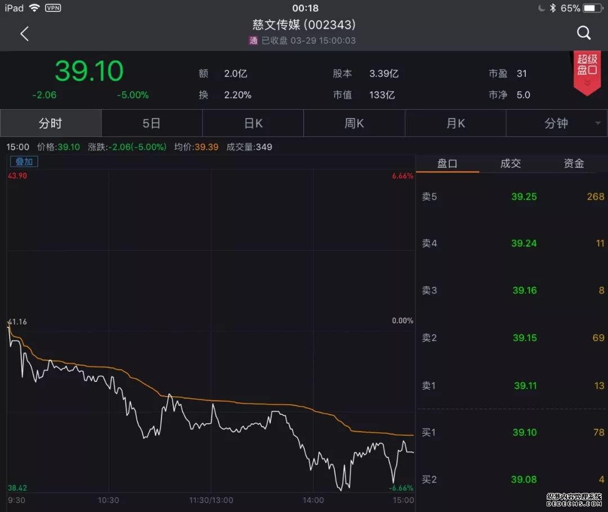Open the 分钟 interval dropdown
Screen dimensions: 608x512
pyautogui.click(x=556, y=123)
